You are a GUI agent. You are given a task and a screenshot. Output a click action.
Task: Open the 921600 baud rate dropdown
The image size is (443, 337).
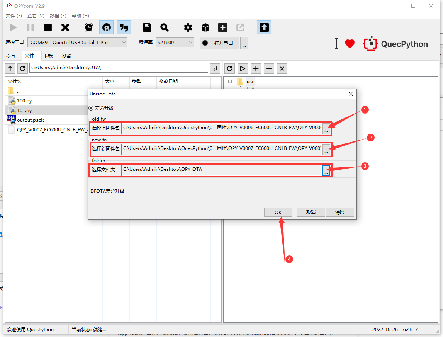[x=175, y=43]
